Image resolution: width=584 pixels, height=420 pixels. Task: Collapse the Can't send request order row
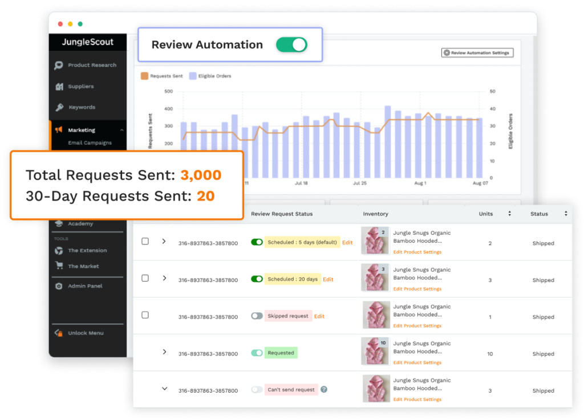(164, 389)
